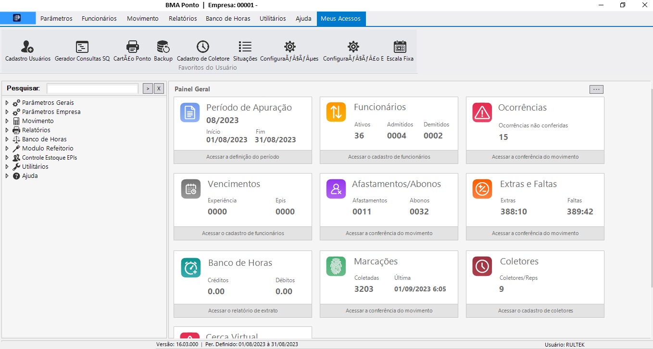Open the Utilitários menu
The width and height of the screenshot is (653, 349).
(273, 18)
